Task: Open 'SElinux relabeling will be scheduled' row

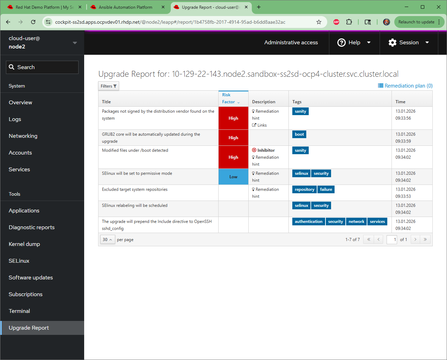Action: point(265,209)
